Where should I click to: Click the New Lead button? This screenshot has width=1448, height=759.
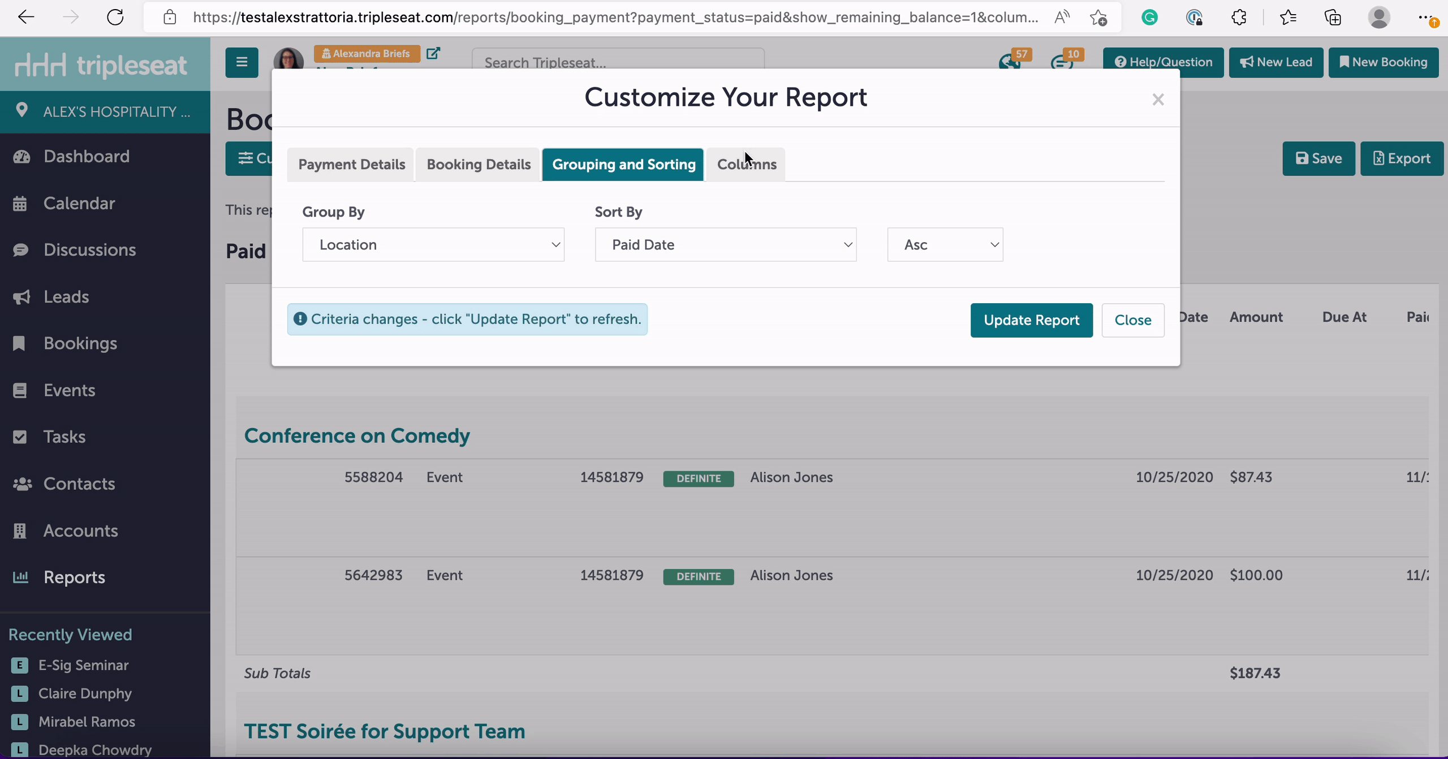[1276, 62]
